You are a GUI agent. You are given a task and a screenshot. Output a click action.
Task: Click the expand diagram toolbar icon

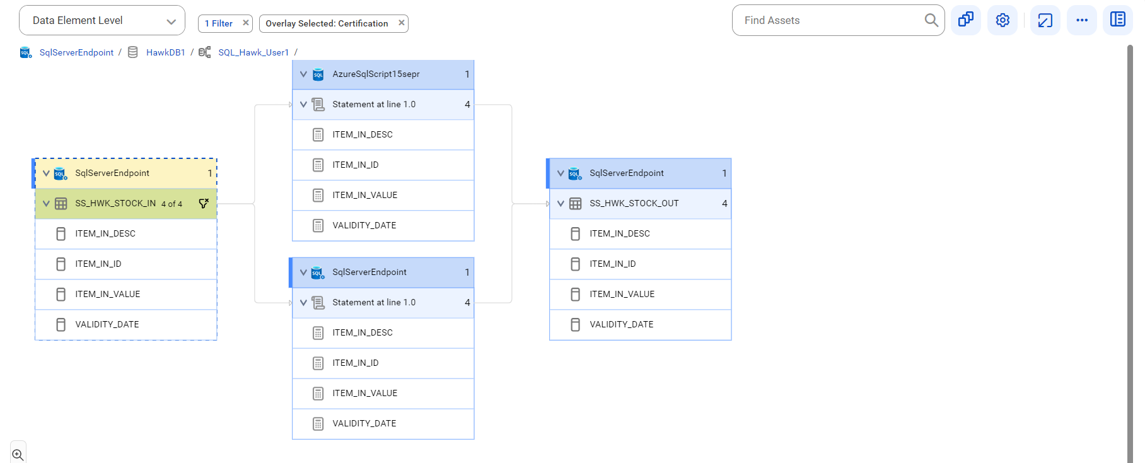tap(1045, 20)
